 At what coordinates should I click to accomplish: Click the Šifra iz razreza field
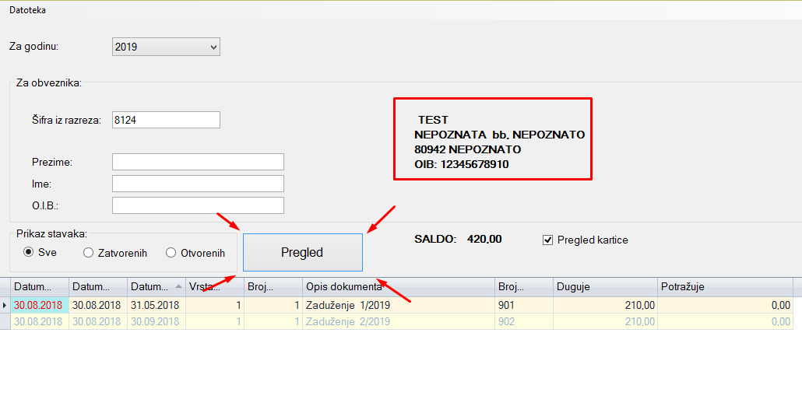click(x=166, y=120)
